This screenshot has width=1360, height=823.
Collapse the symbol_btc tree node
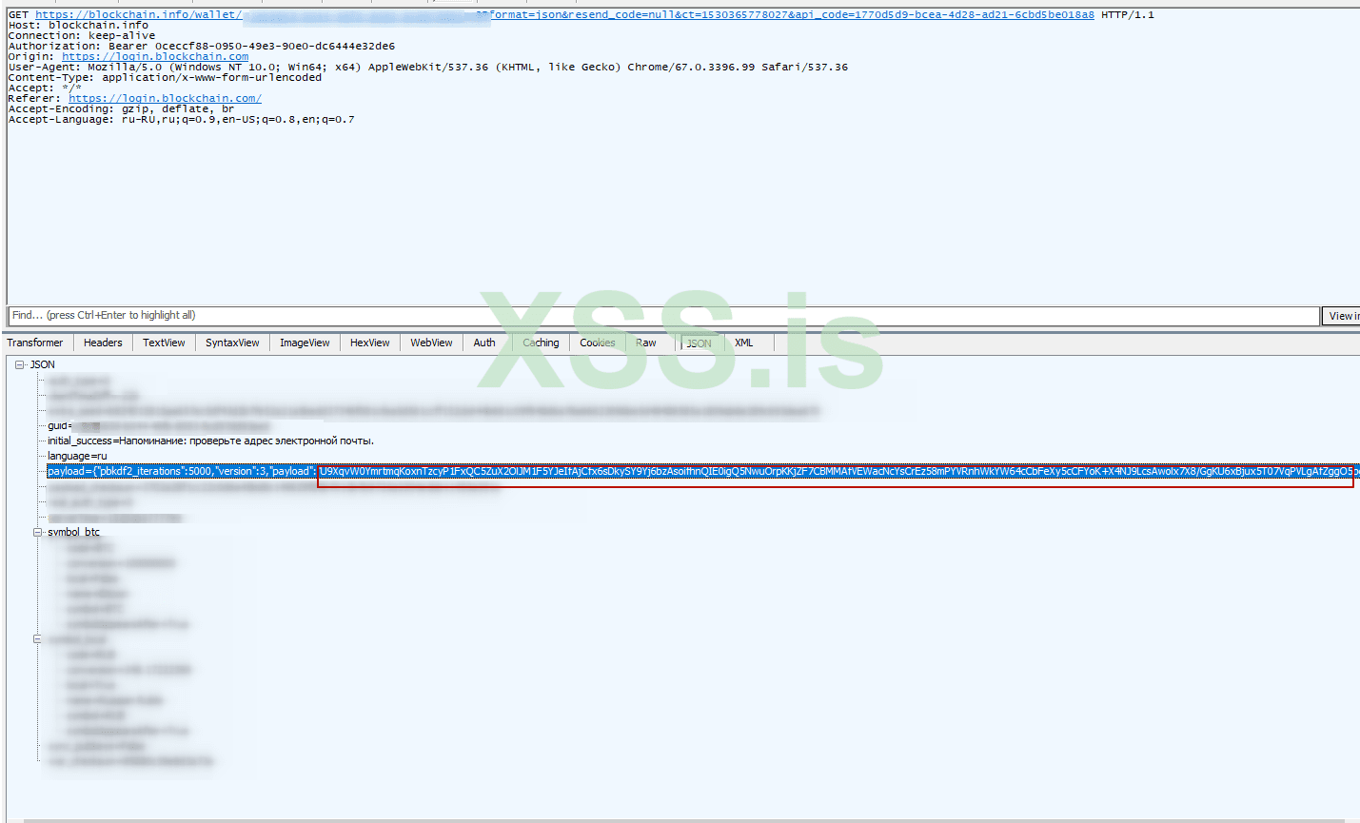38,532
